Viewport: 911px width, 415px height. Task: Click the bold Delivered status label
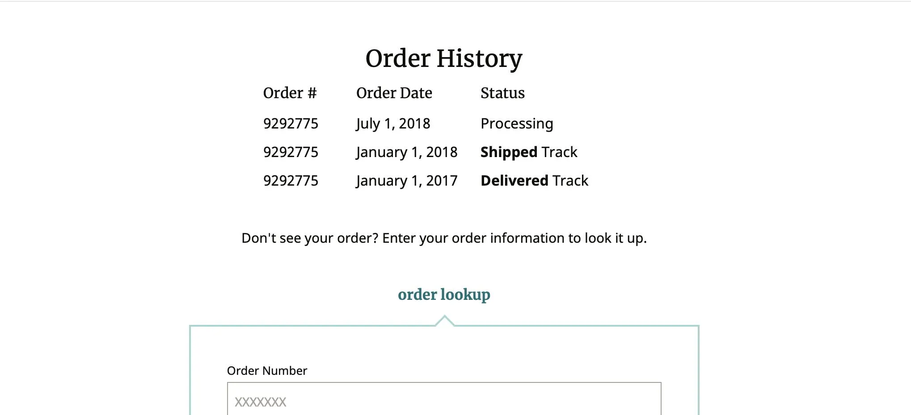coord(515,181)
